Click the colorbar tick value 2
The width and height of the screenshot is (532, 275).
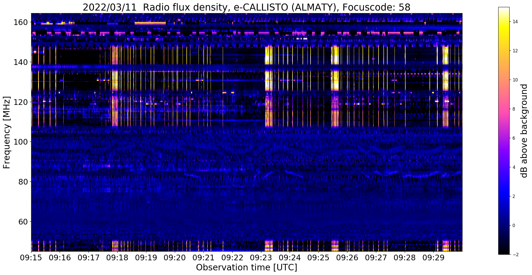coord(514,196)
